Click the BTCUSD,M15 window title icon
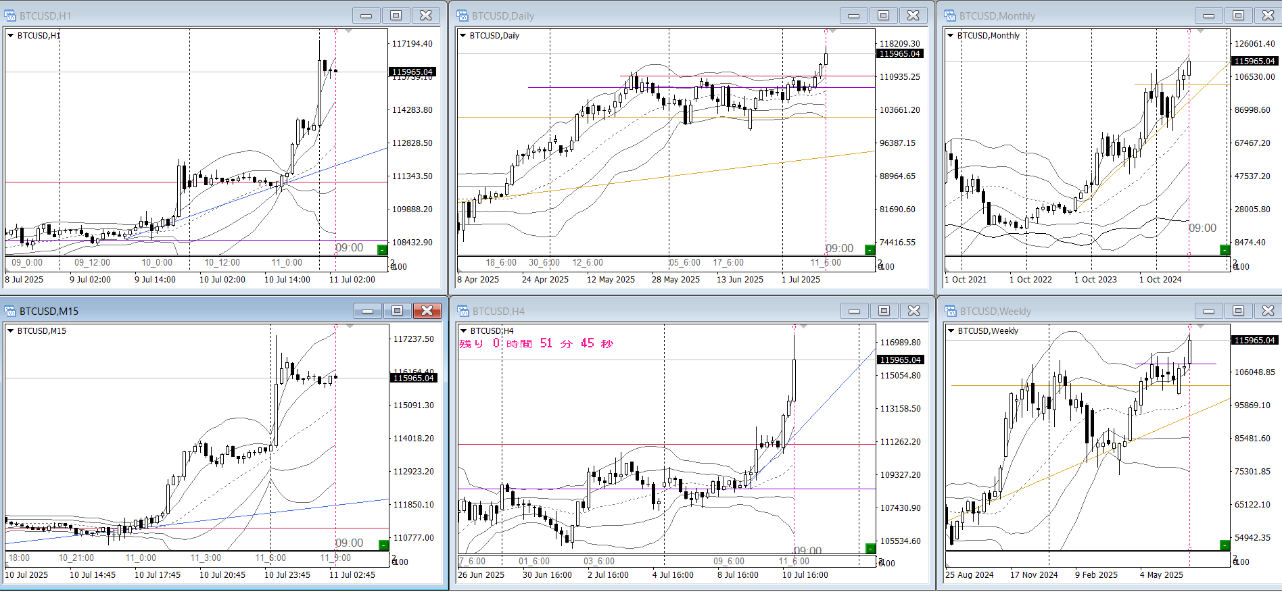Image resolution: width=1282 pixels, height=592 pixels. [x=10, y=311]
